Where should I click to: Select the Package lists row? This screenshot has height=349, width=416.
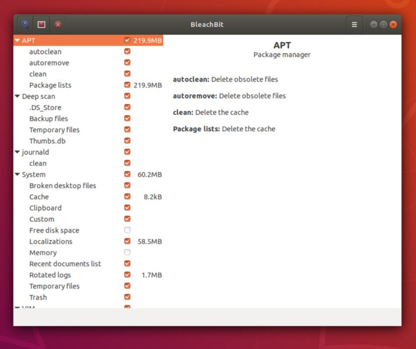point(88,85)
